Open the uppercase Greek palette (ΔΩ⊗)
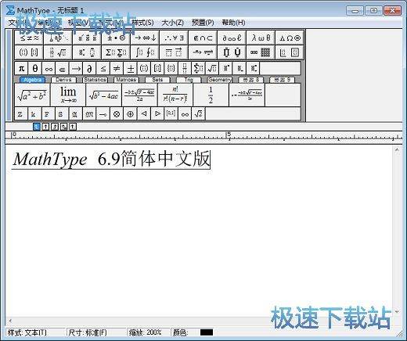Viewport: 407px width, 341px height. pos(290,38)
